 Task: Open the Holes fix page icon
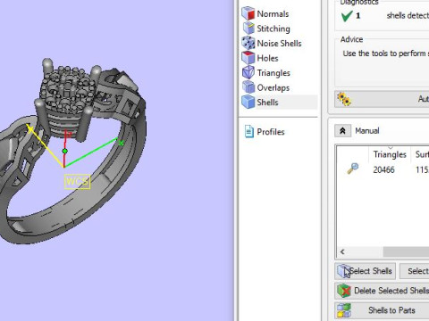[x=248, y=58]
